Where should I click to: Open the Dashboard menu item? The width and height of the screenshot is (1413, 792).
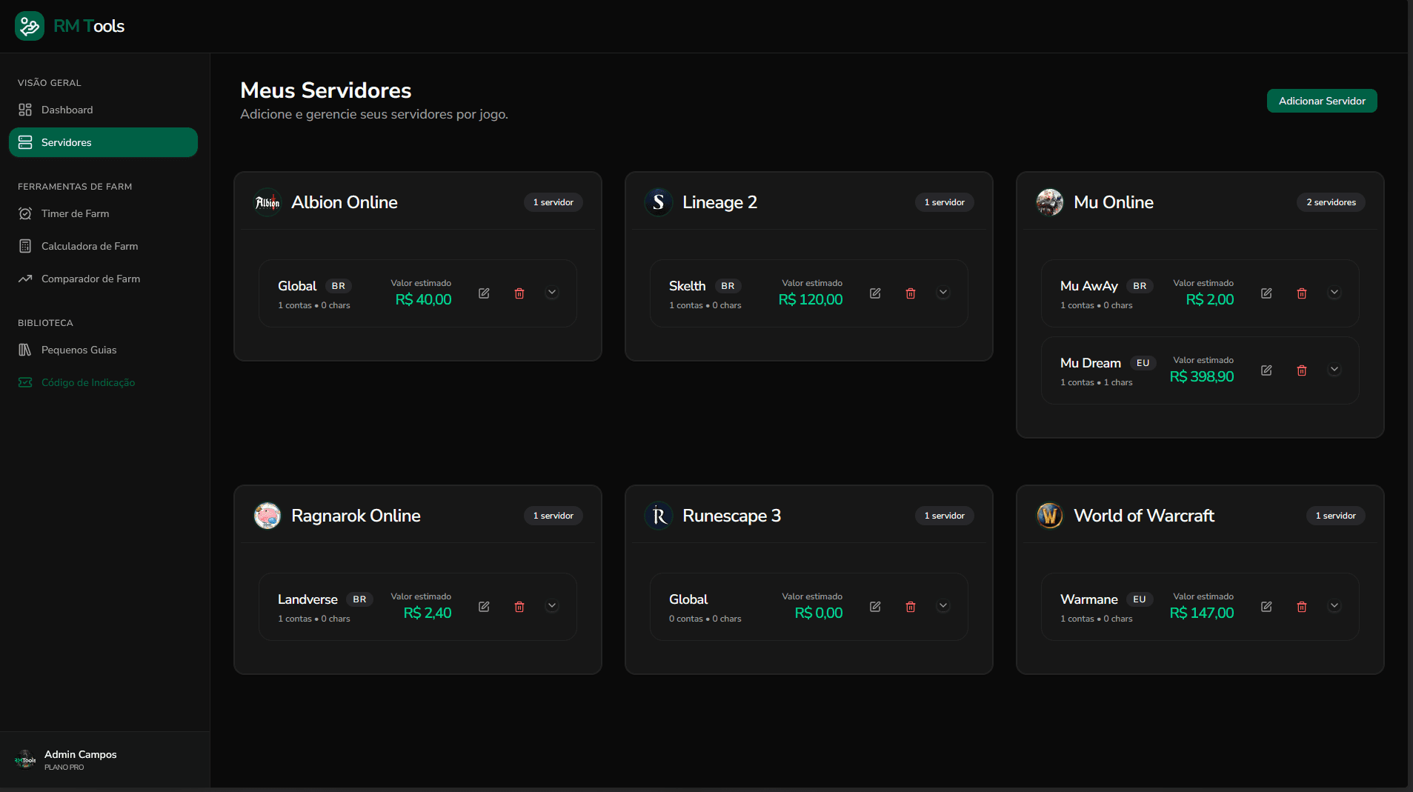(67, 110)
